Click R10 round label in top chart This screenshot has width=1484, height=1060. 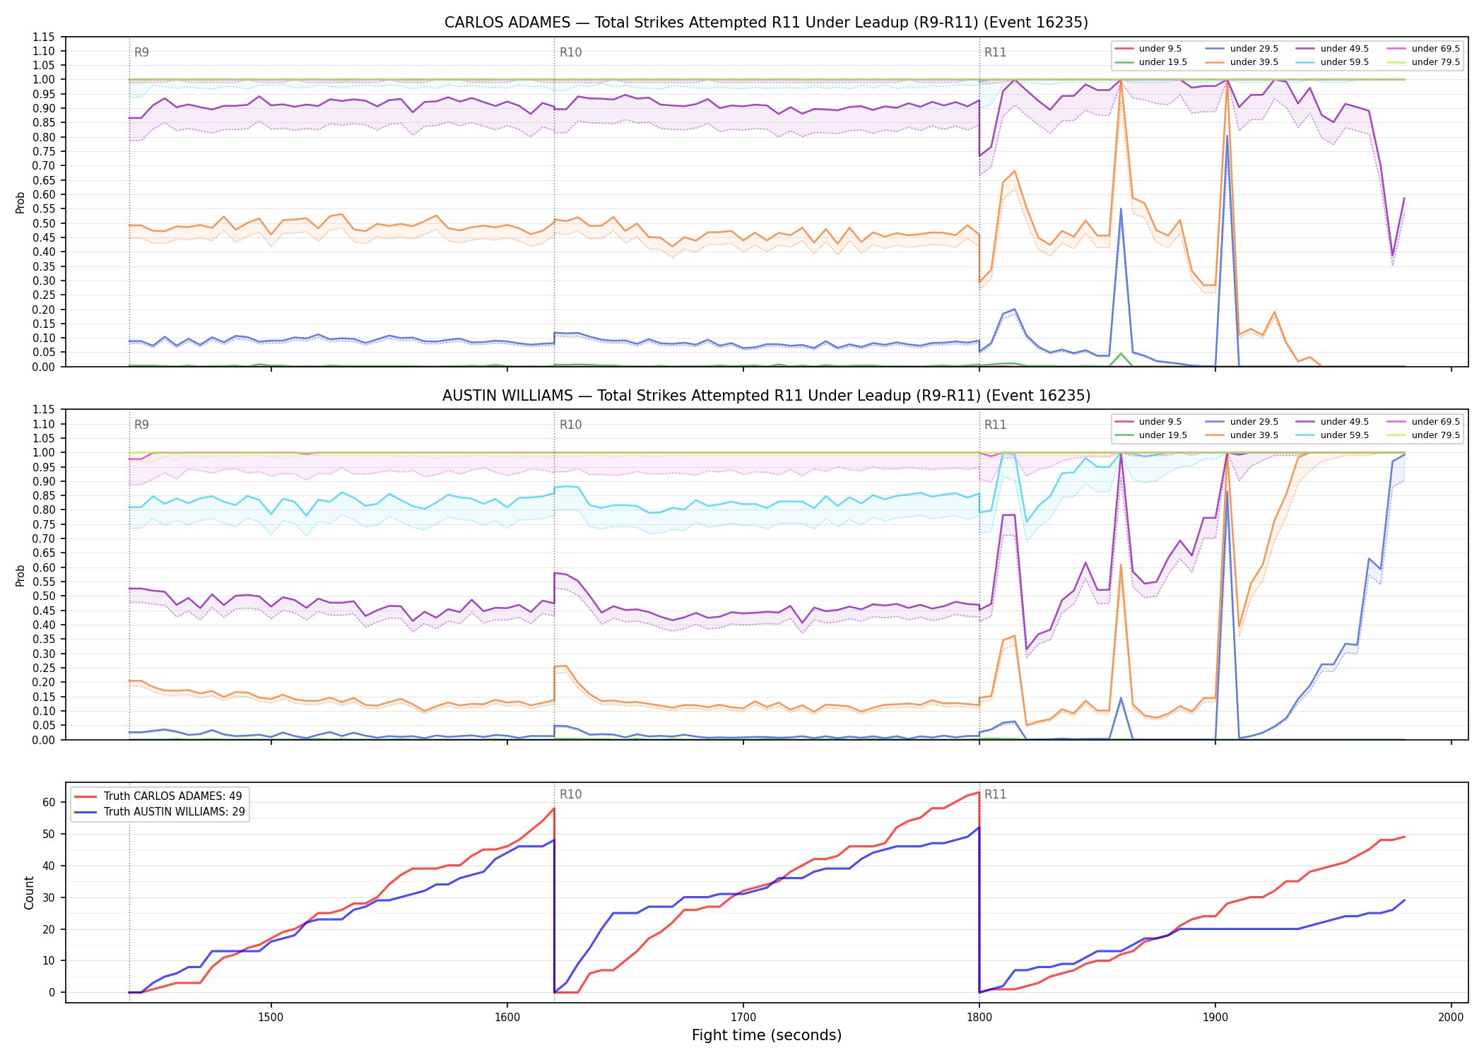coord(570,52)
